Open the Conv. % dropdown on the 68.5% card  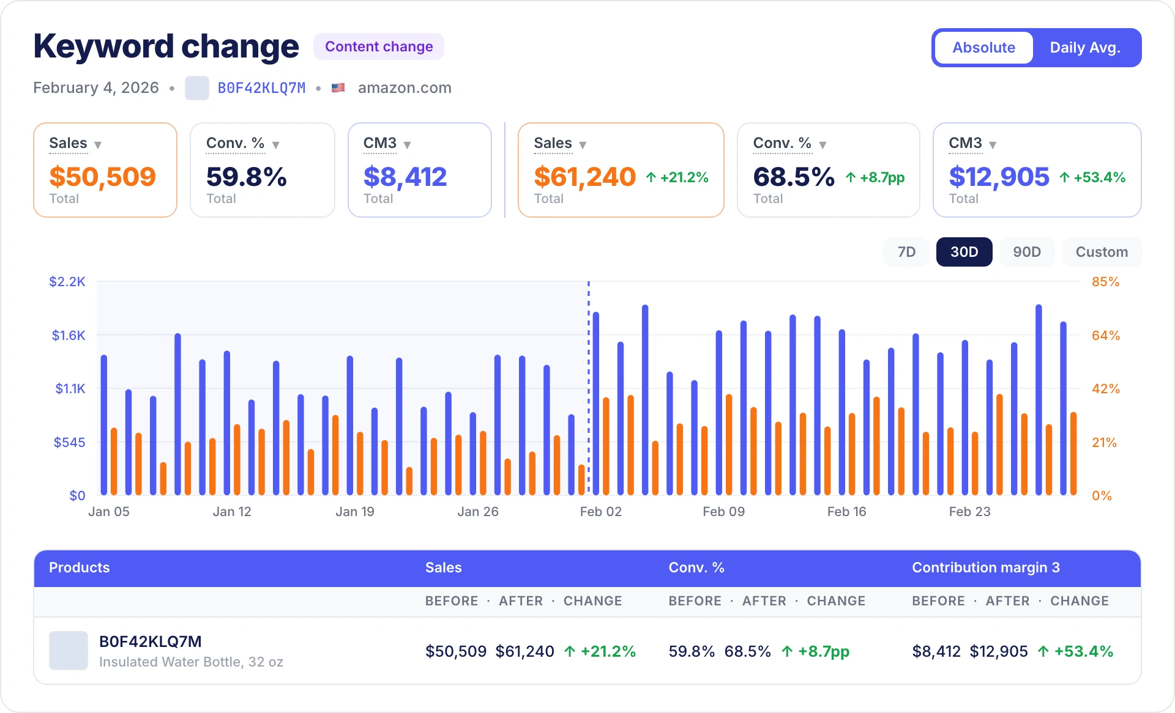pyautogui.click(x=822, y=145)
